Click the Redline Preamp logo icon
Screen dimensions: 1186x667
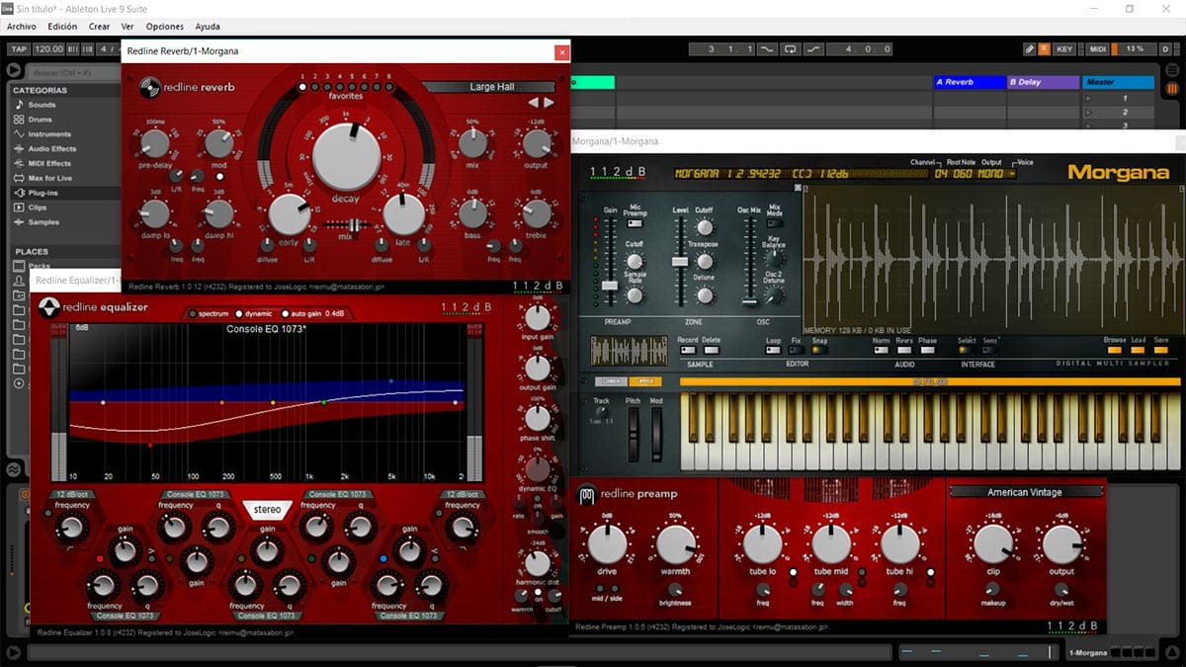click(586, 494)
